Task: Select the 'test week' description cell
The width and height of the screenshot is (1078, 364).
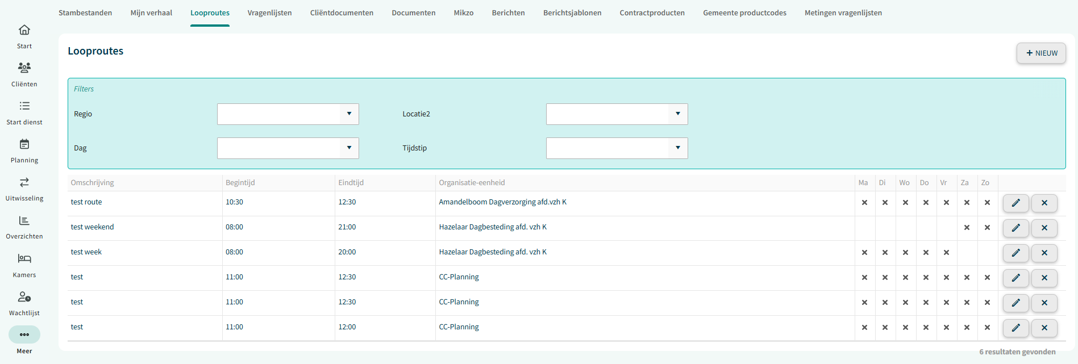Action: 145,253
